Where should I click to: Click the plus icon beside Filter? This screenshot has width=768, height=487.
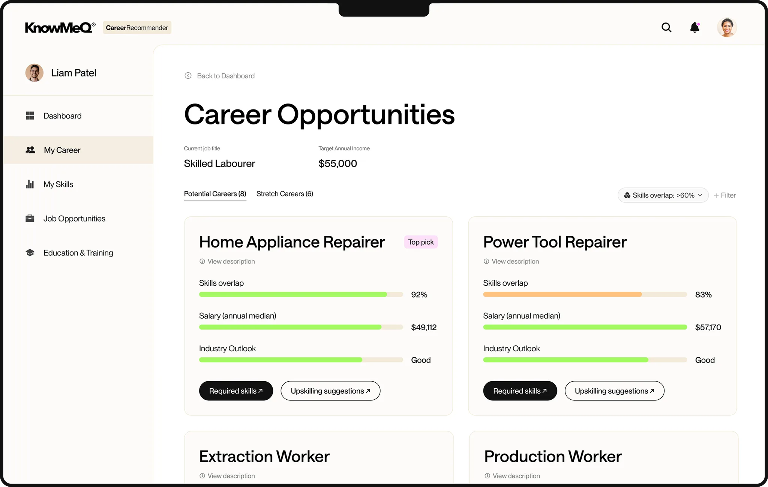click(x=716, y=196)
